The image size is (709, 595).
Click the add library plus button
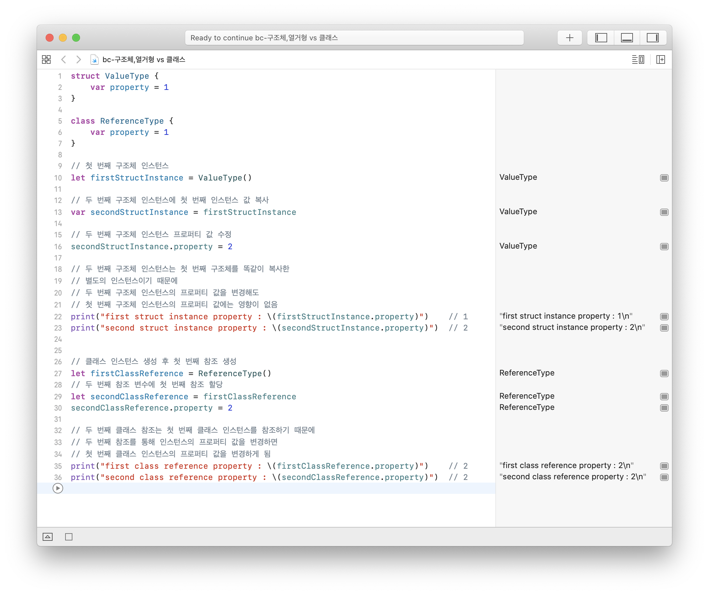[569, 38]
